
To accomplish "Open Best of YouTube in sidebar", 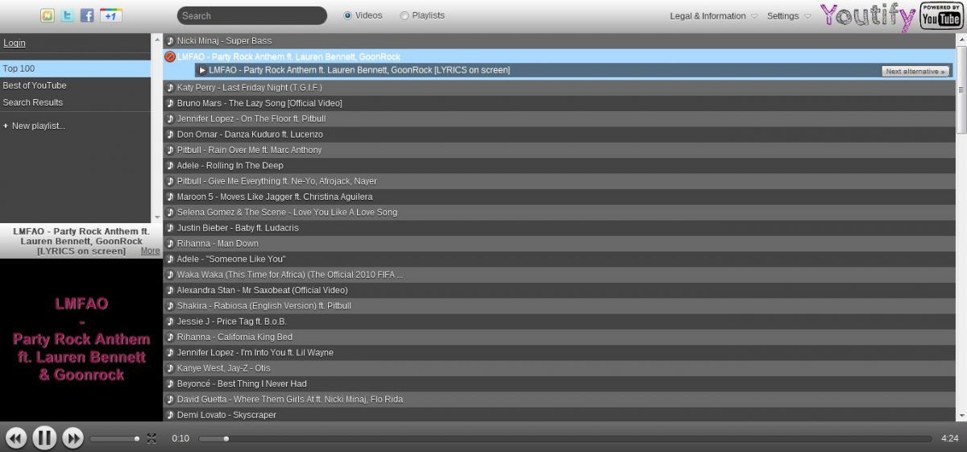I will pos(76,85).
